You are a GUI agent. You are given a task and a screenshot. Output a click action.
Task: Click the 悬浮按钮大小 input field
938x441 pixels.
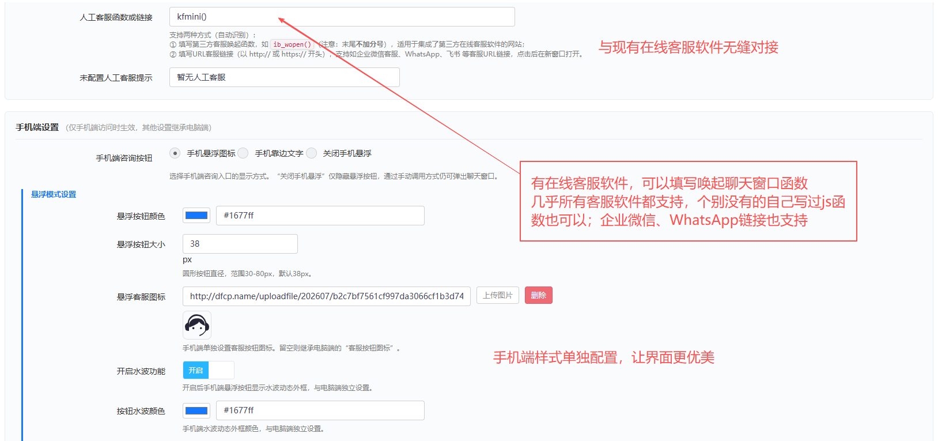pyautogui.click(x=240, y=244)
